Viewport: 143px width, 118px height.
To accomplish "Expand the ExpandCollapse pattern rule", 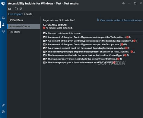I will point(46,41).
